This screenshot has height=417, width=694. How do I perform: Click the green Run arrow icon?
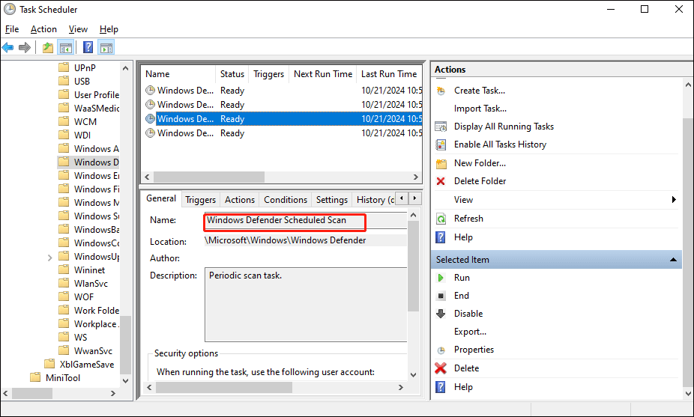coord(441,278)
